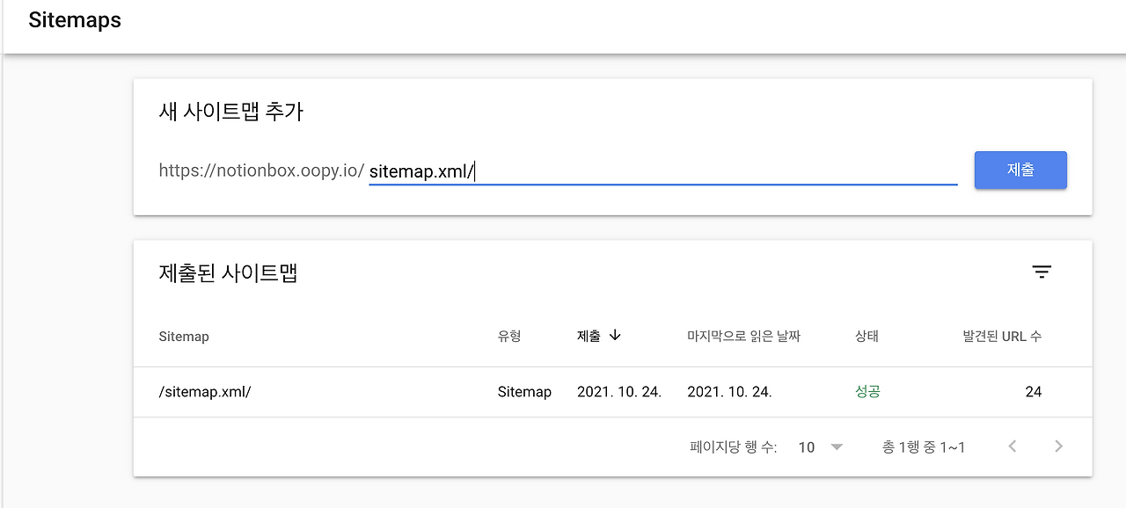Click the 마지막으로 읽은 날짜 column header

coord(743,337)
